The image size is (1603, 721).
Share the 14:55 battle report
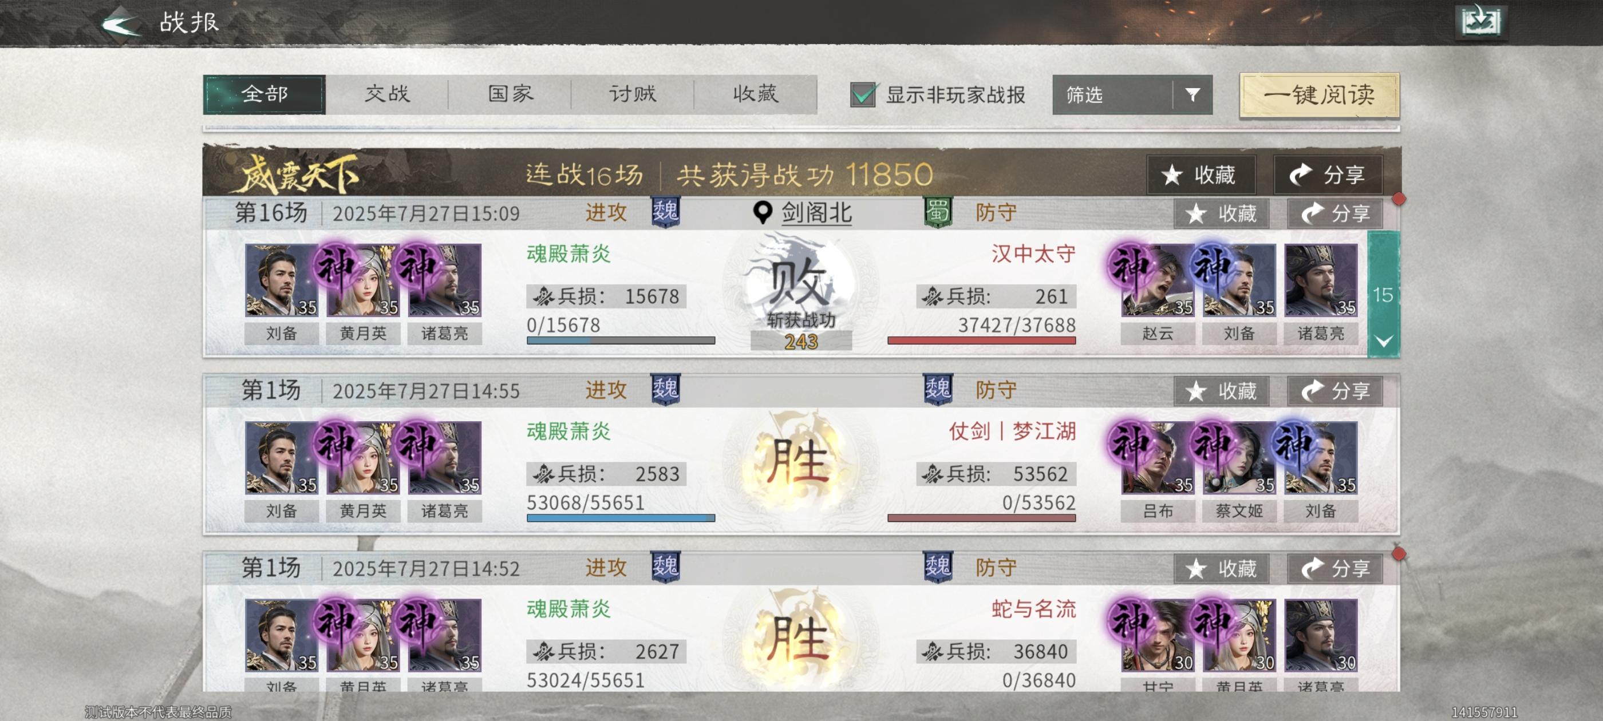[x=1334, y=391]
